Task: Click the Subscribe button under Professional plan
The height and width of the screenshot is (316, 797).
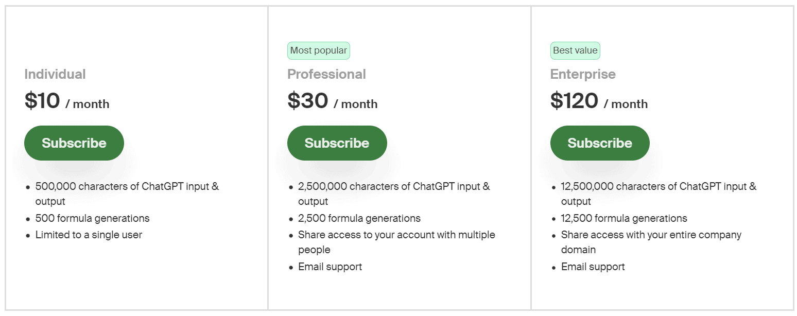Action: coord(337,143)
